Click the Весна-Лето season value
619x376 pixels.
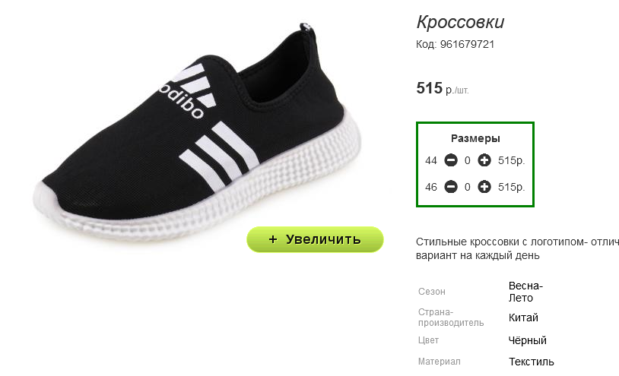pos(525,291)
